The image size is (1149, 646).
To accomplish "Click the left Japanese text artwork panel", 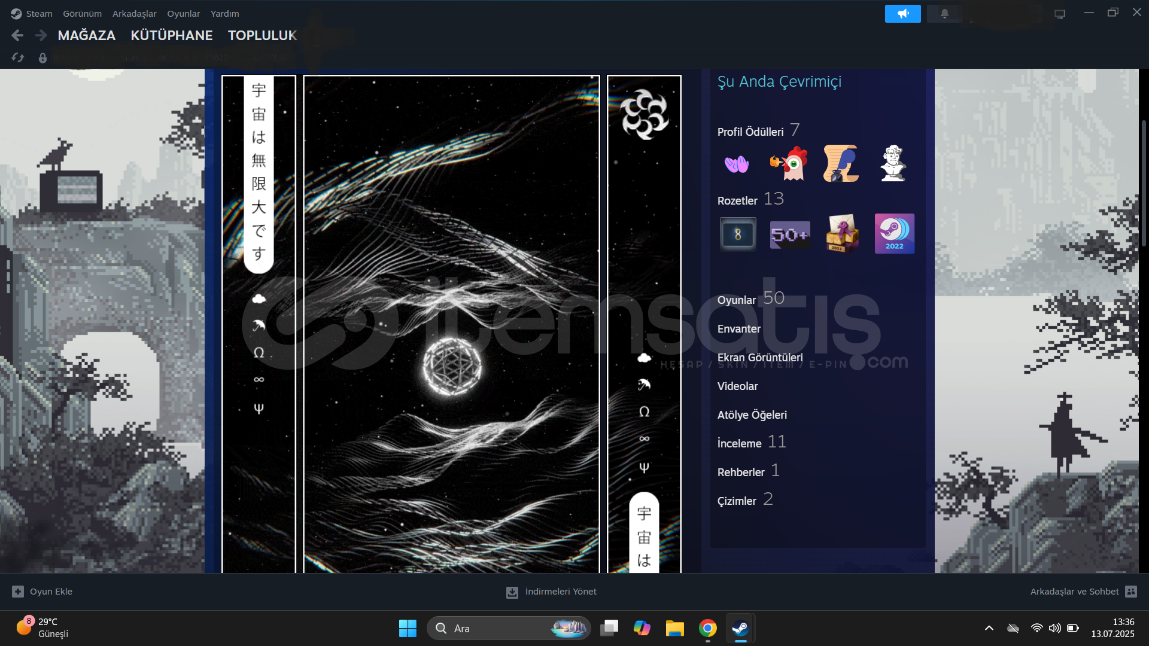I will pos(259,324).
